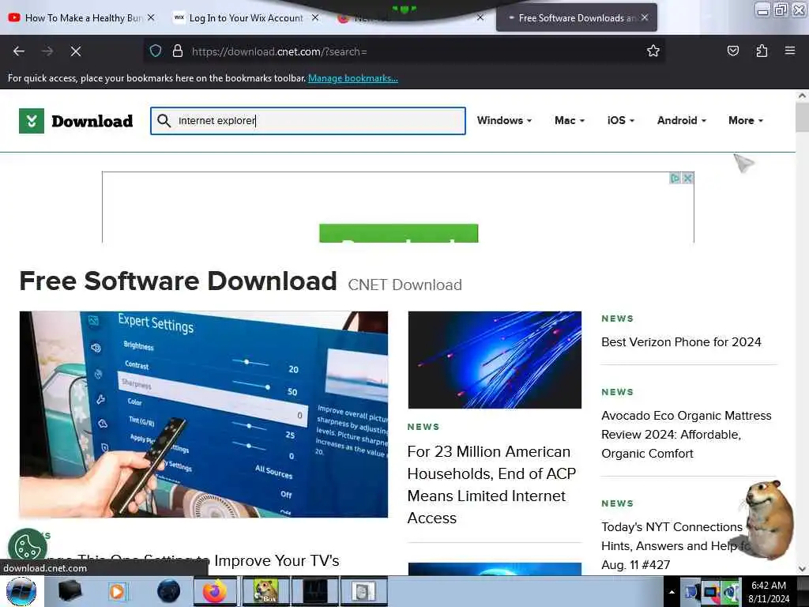The width and height of the screenshot is (809, 607).
Task: Open the Pocket save icon
Action: click(732, 51)
